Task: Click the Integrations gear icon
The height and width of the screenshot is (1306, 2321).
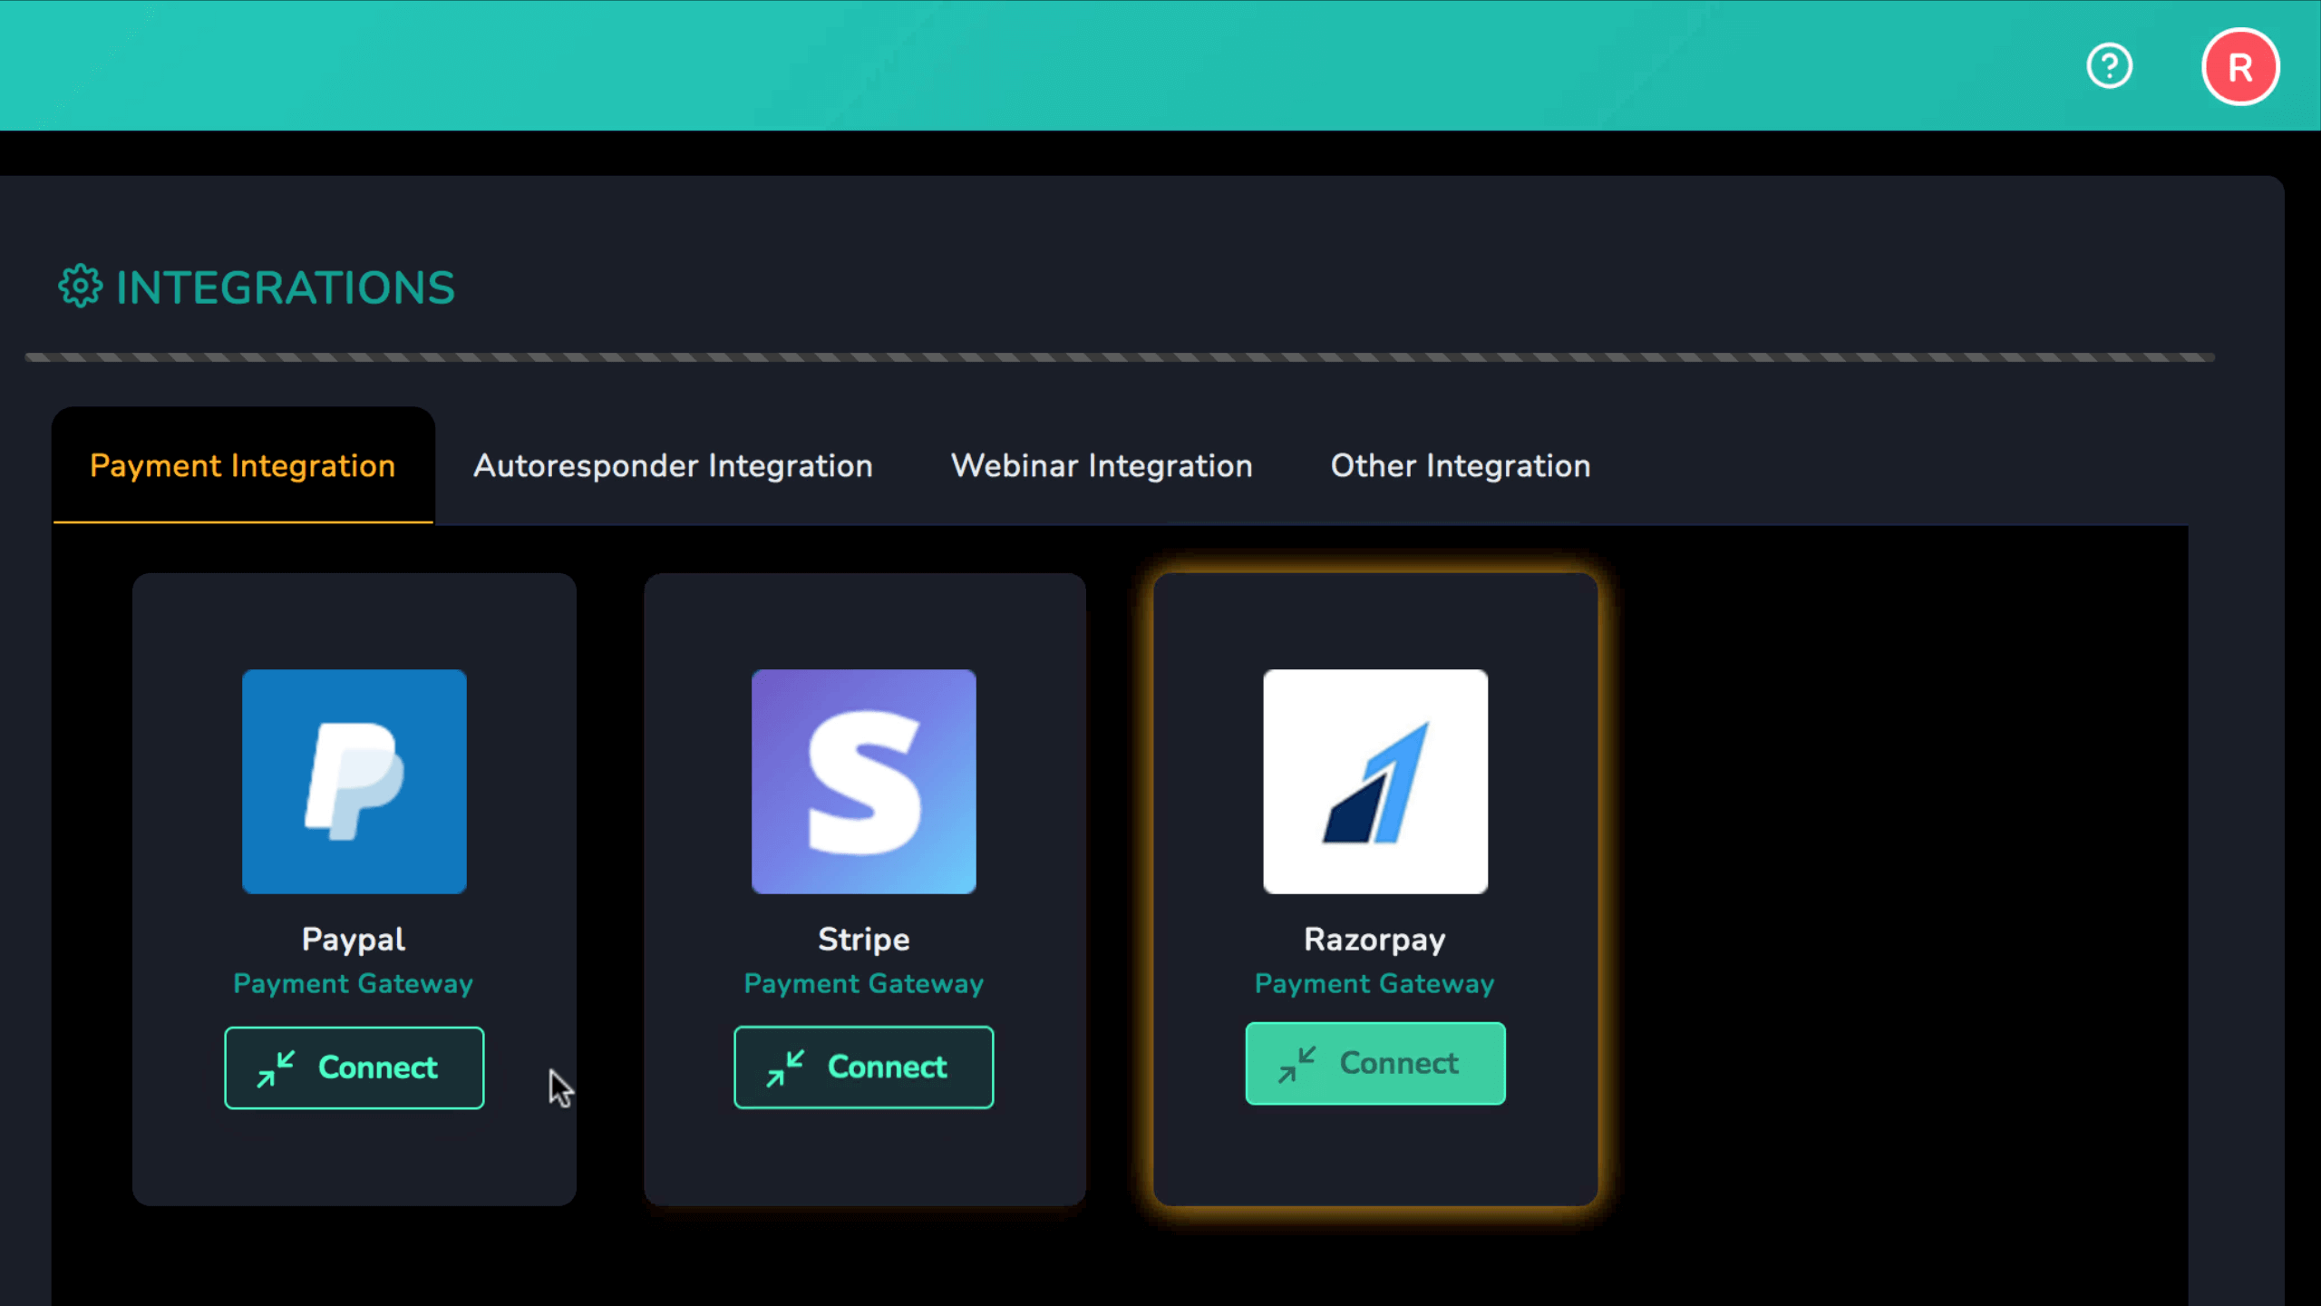Action: click(x=81, y=287)
